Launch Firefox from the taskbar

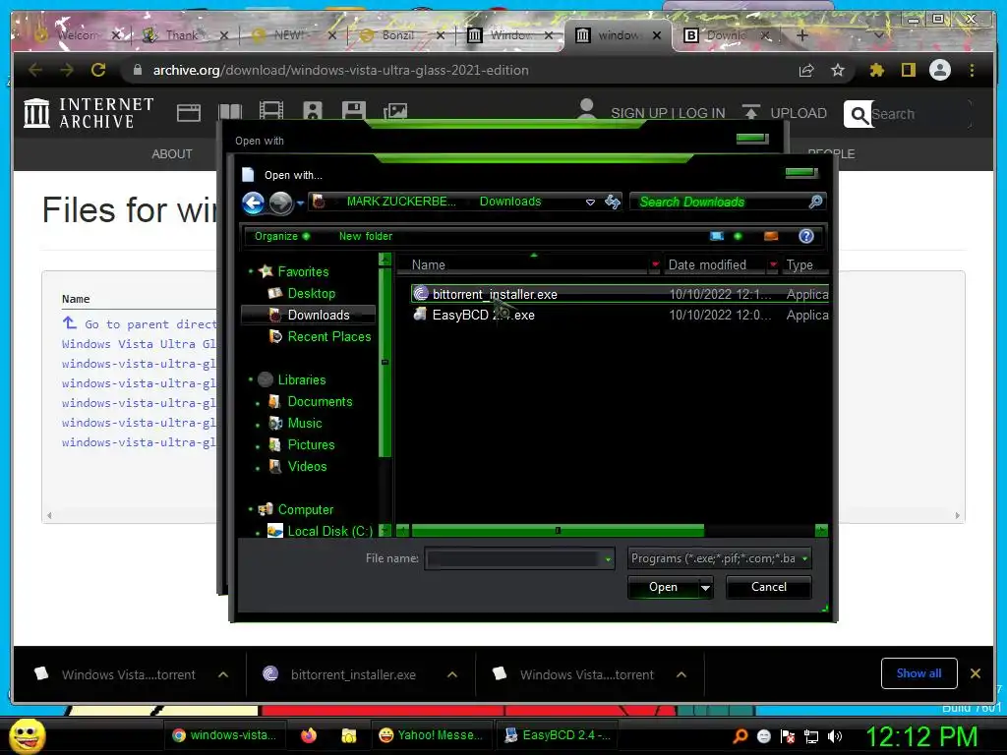[309, 735]
